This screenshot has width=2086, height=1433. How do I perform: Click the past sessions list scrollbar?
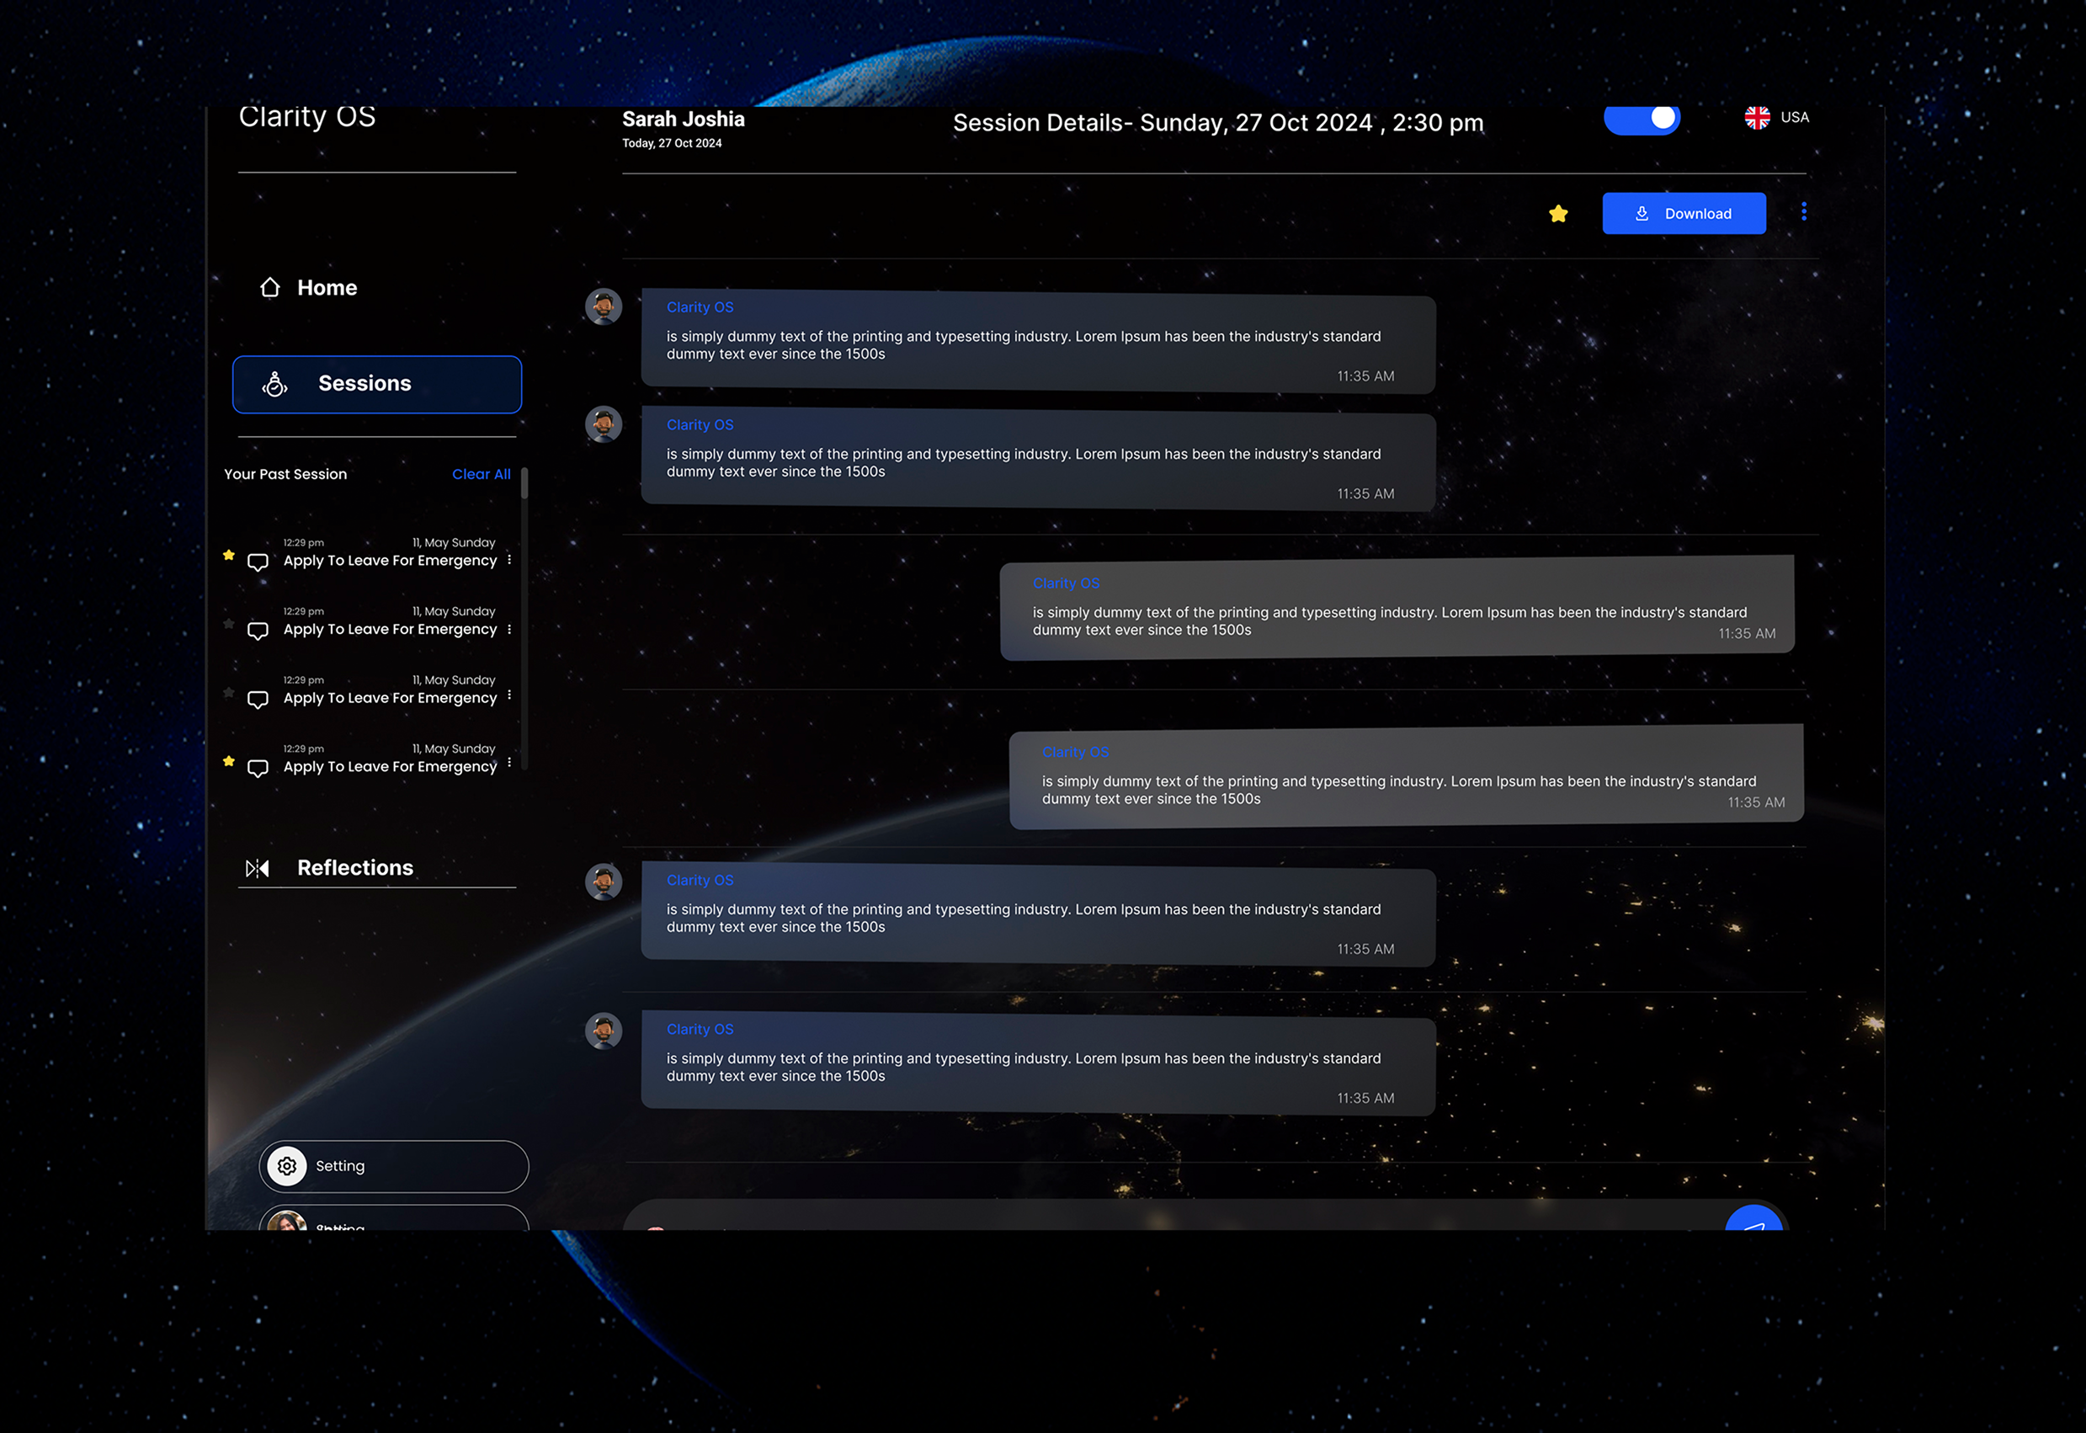524,485
